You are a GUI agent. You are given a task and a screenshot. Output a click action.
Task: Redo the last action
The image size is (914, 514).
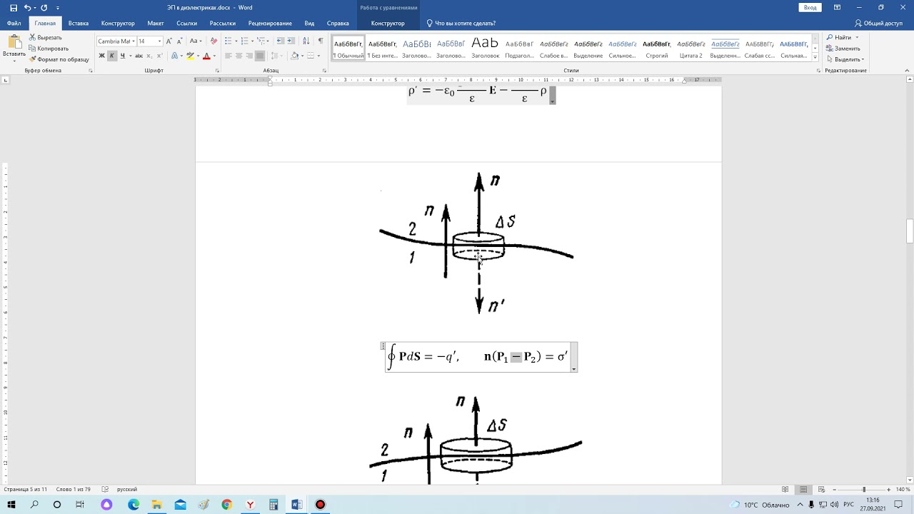(x=44, y=7)
